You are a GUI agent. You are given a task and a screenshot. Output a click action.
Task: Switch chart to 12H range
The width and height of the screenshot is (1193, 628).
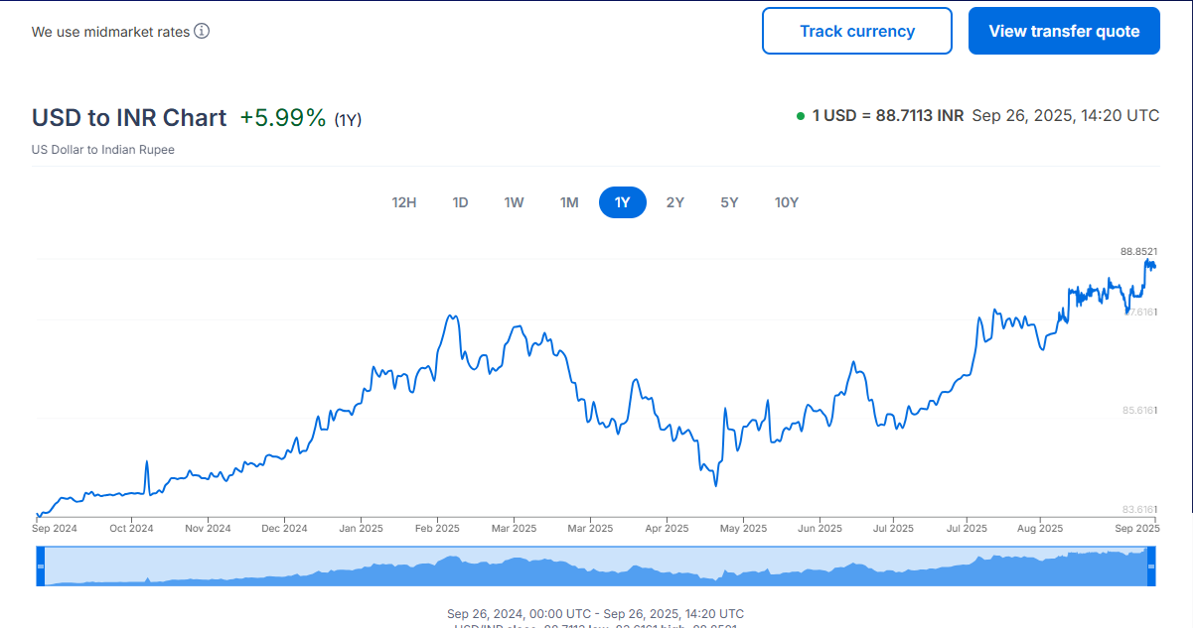click(404, 202)
